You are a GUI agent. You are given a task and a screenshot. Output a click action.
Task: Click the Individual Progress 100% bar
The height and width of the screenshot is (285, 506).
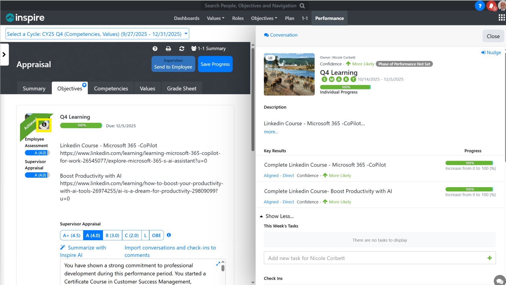[345, 87]
